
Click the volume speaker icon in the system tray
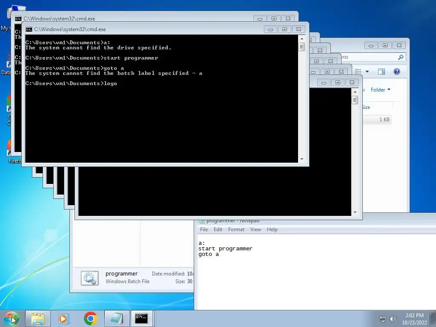coord(393,319)
